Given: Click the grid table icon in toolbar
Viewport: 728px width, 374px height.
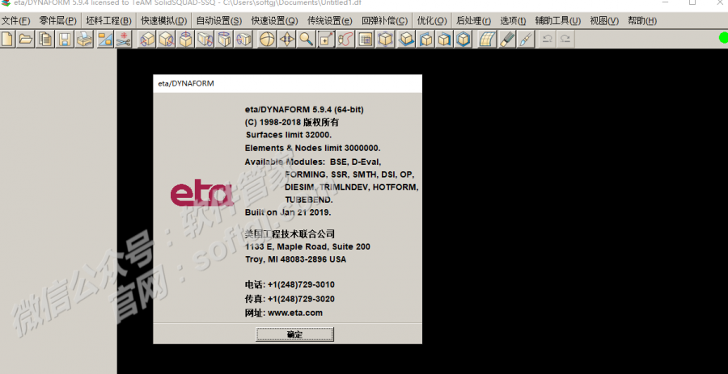Looking at the screenshot, I should tap(365, 40).
